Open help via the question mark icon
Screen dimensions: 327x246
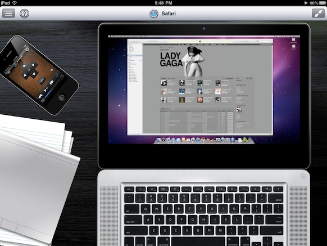tap(24, 14)
